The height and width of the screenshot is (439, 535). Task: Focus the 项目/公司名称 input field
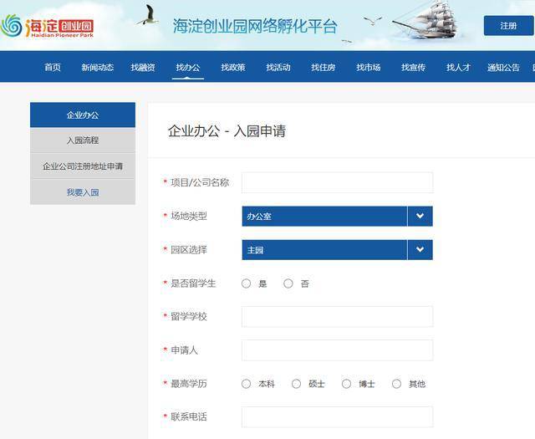pyautogui.click(x=337, y=182)
